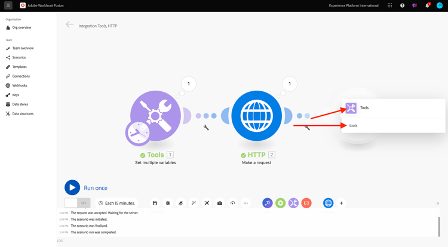The width and height of the screenshot is (448, 247).
Task: Open the history clock-arrow icon in toolbar
Action: coord(232,203)
